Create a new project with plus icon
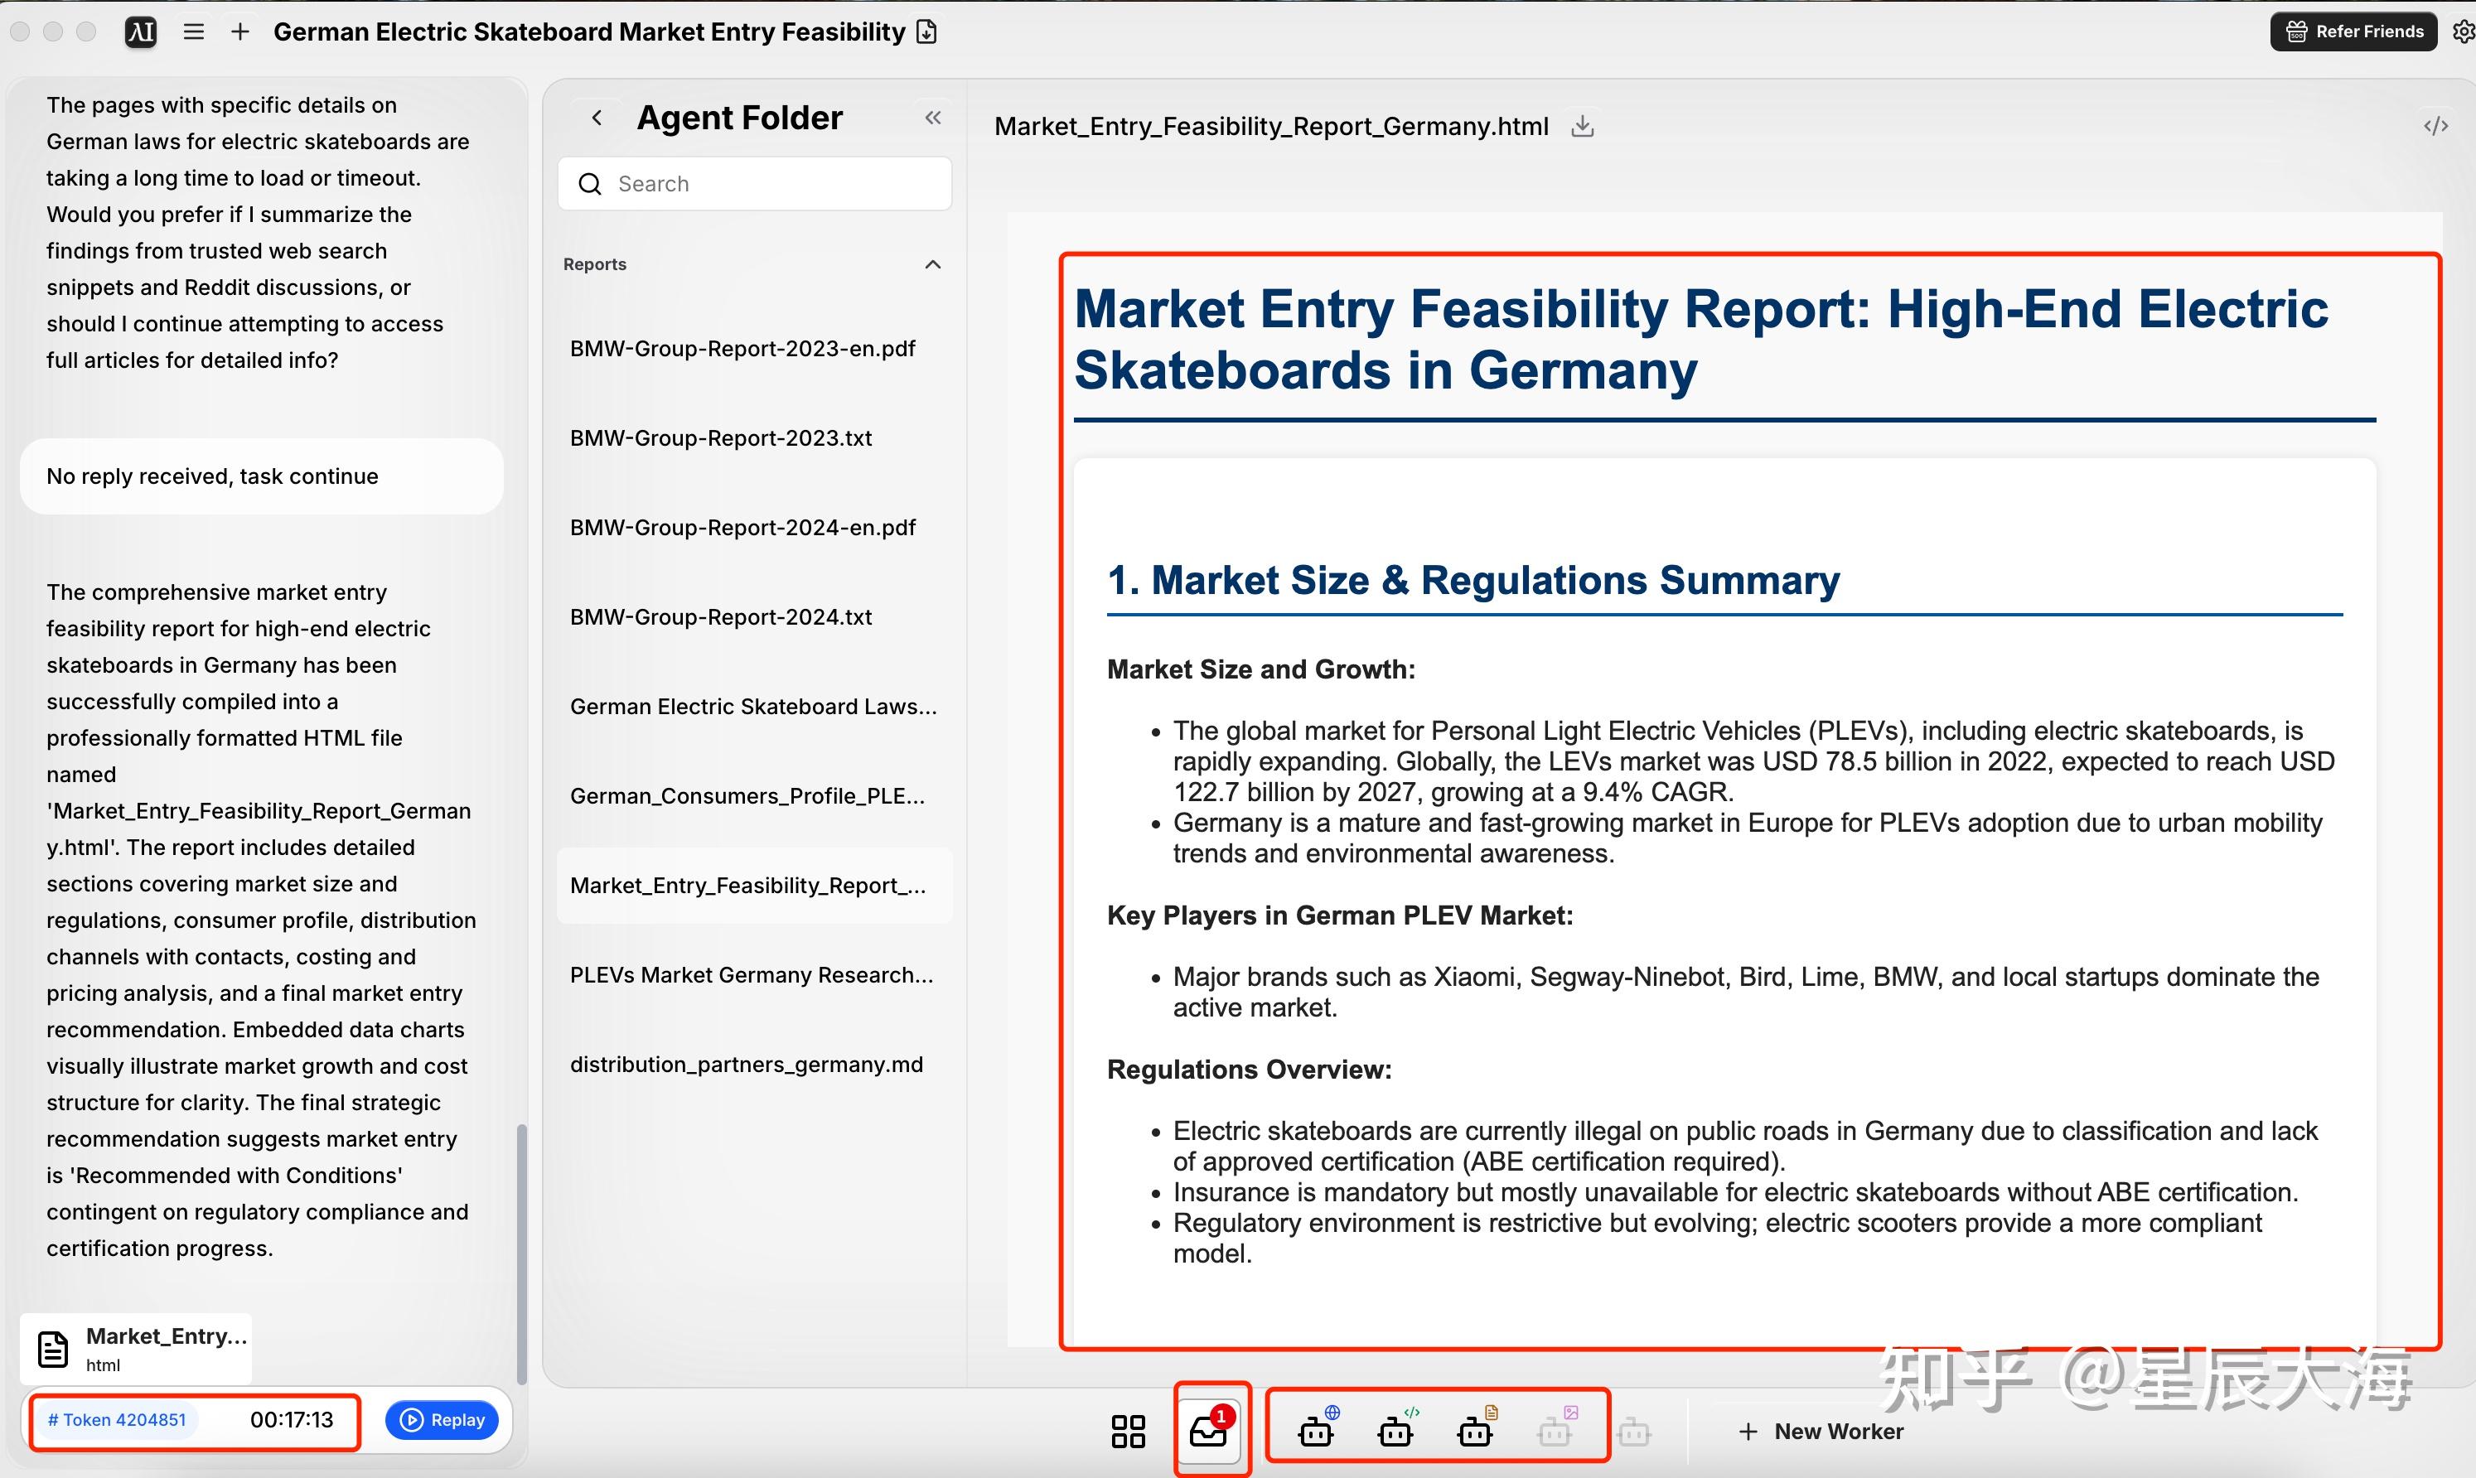This screenshot has width=2476, height=1478. [240, 31]
